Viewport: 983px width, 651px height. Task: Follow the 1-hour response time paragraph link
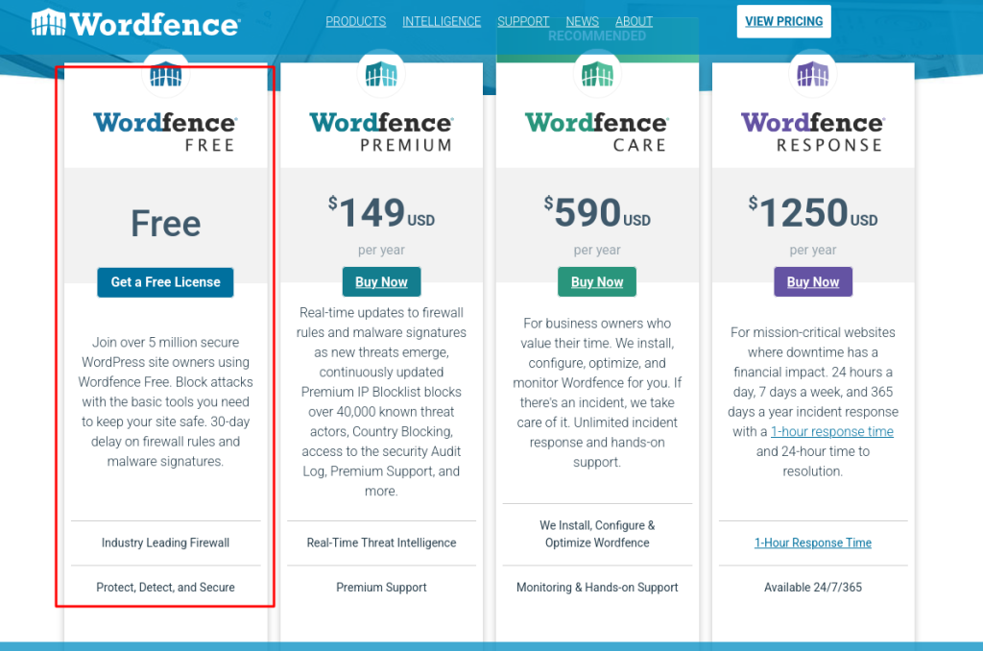click(831, 432)
